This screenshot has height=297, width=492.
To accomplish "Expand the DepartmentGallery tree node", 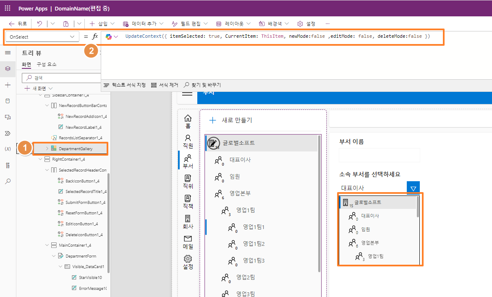I will tap(47, 148).
